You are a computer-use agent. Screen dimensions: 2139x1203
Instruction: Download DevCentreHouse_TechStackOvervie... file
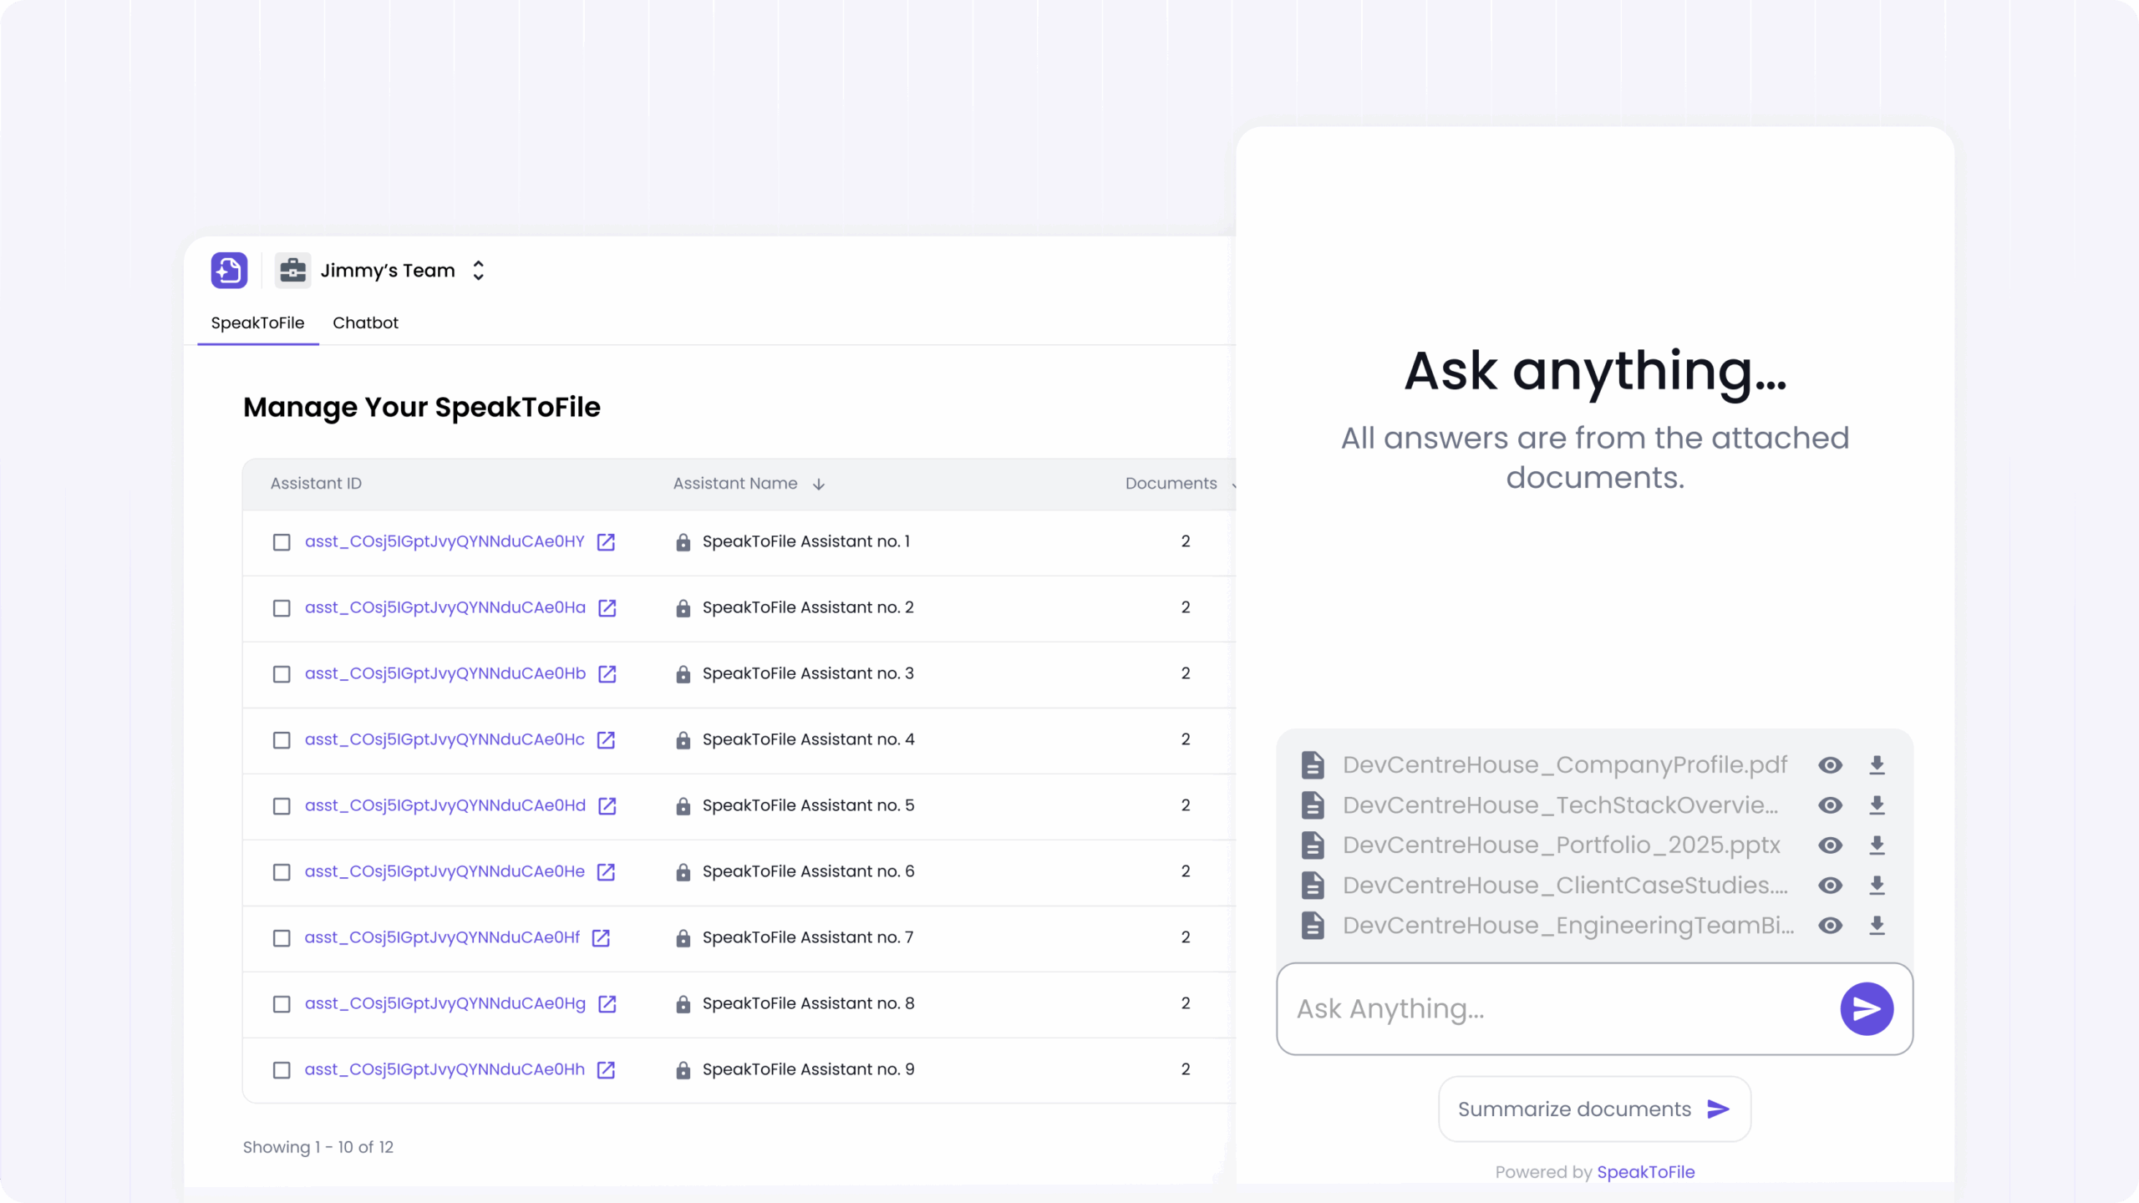(1877, 805)
